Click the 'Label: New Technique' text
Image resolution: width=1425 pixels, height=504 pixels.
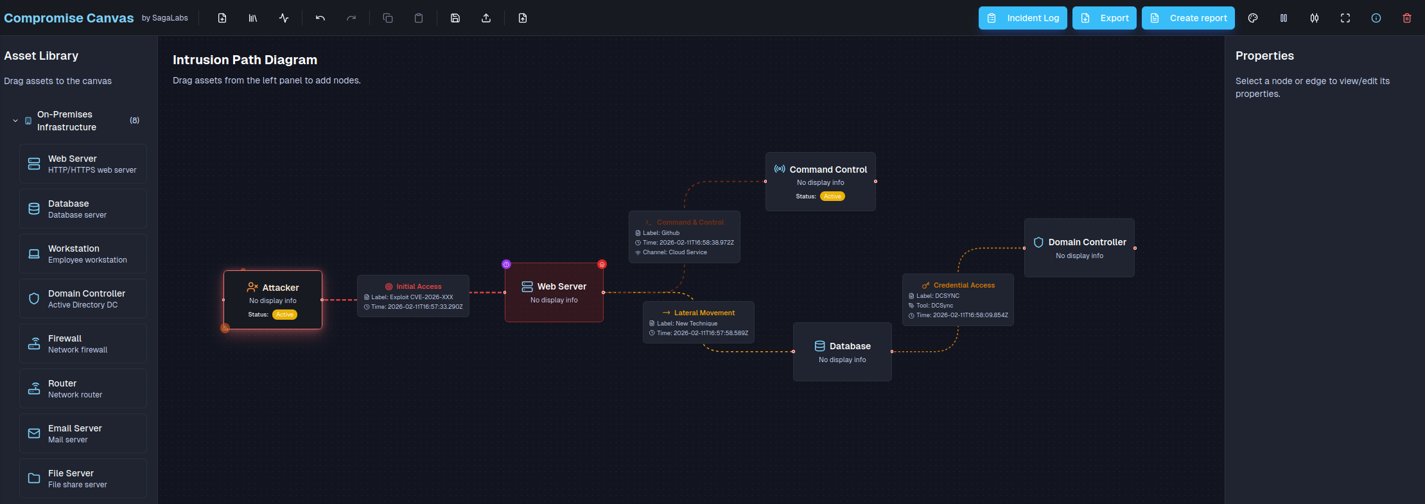[x=687, y=324]
